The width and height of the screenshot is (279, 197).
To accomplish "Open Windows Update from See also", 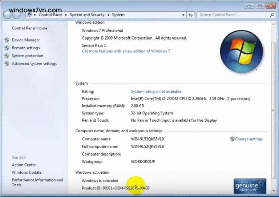I will 27,173.
